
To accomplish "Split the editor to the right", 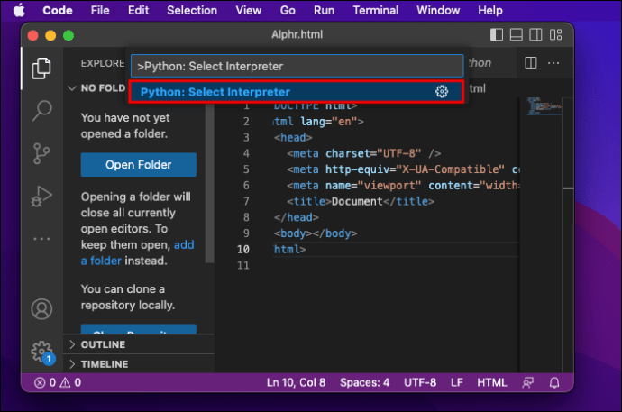I will (x=530, y=62).
